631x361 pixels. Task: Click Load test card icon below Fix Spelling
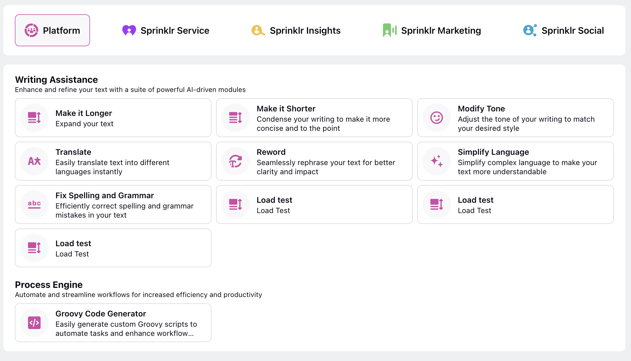point(34,248)
